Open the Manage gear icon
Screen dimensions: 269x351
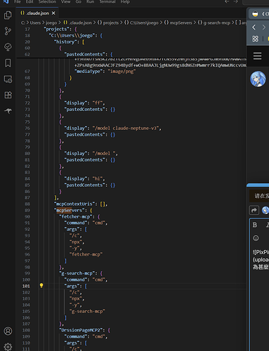pyautogui.click(x=8, y=347)
